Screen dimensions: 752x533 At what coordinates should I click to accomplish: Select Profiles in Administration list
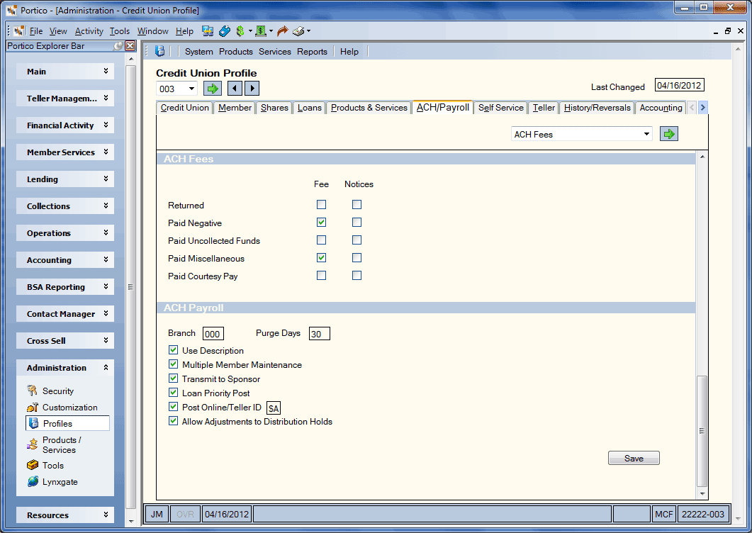point(67,424)
